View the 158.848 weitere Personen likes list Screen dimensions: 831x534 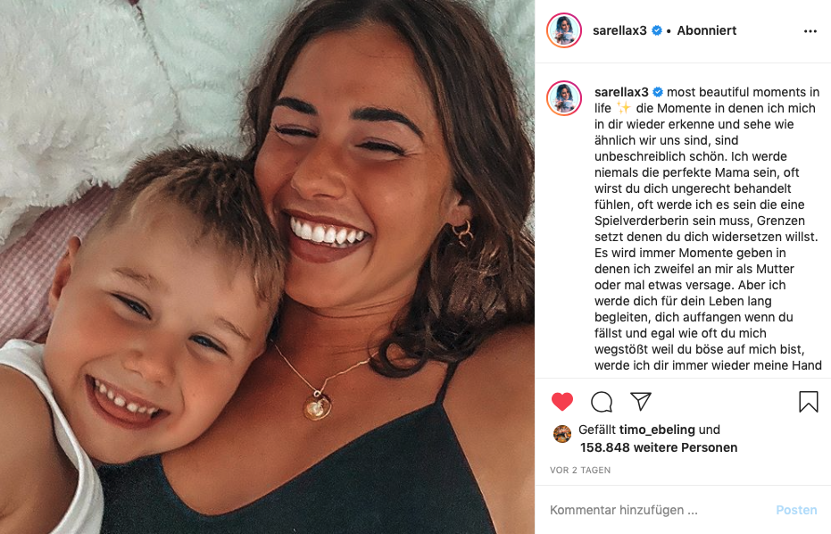pos(659,447)
